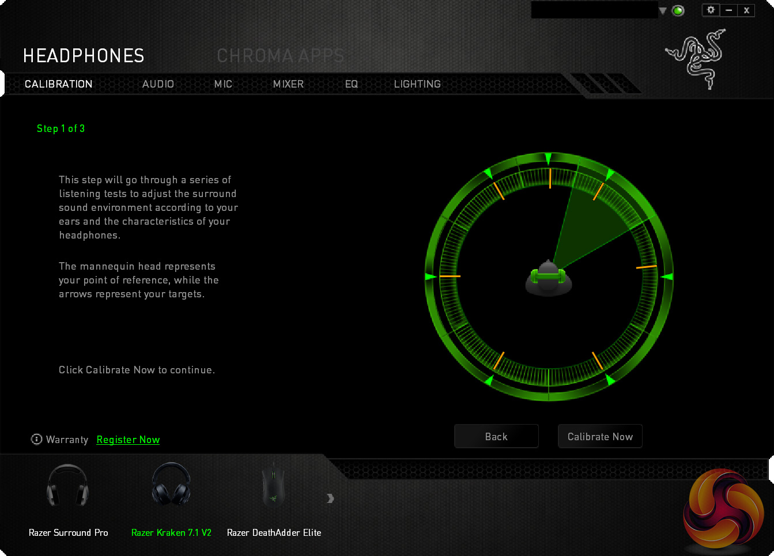The height and width of the screenshot is (556, 774).
Task: Click the rear-right green target arrow
Action: [x=610, y=380]
